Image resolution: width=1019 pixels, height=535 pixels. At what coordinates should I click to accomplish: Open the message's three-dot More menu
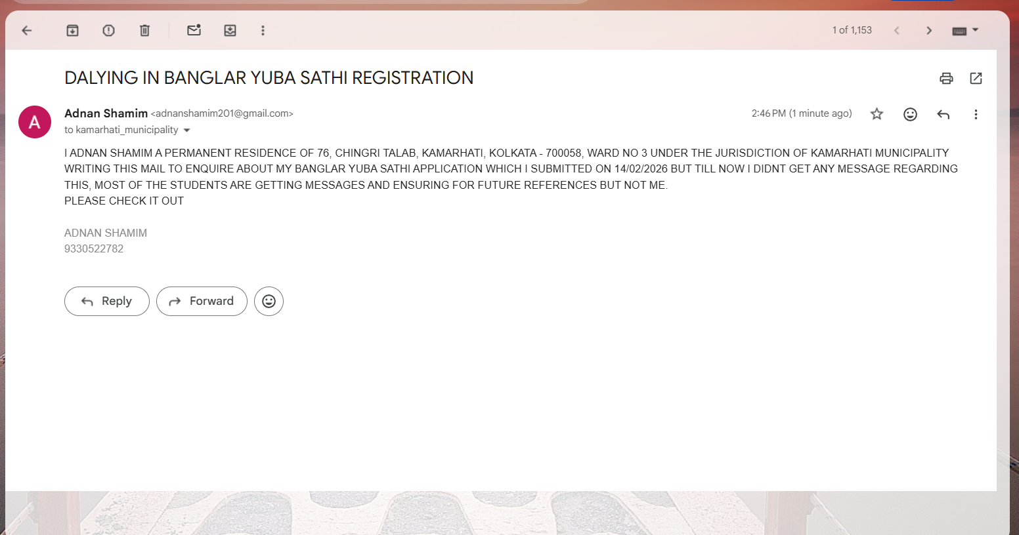coord(976,114)
